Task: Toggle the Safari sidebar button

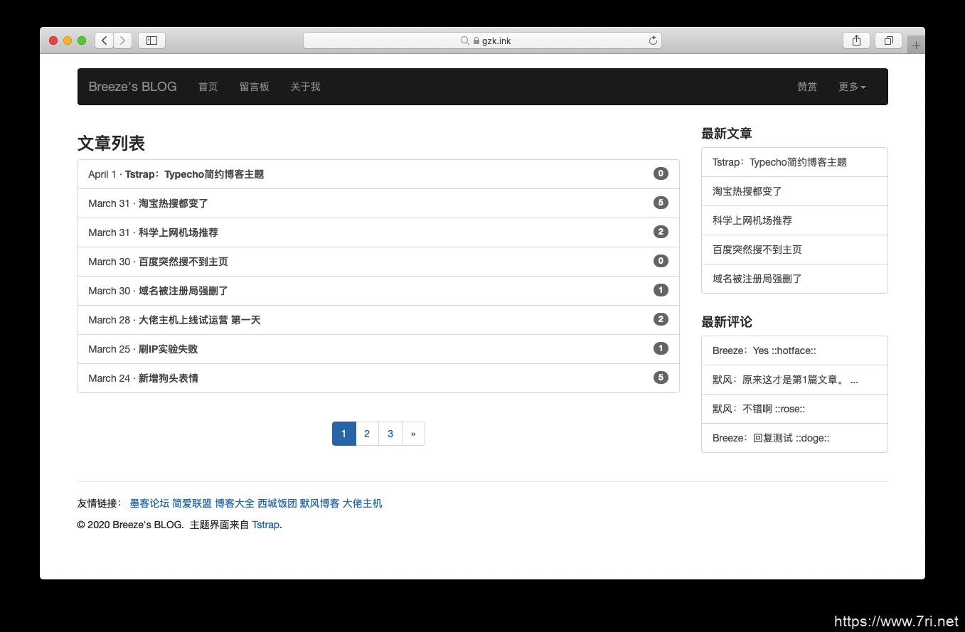Action: click(151, 41)
